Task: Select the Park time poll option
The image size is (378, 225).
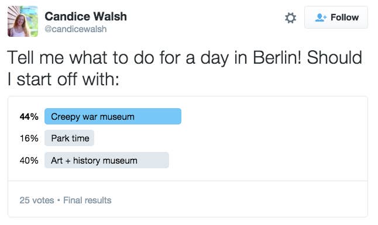Action: pyautogui.click(x=69, y=138)
